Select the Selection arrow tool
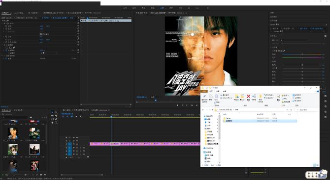Image resolution: width=330 pixels, height=180 pixels. pyautogui.click(x=52, y=112)
